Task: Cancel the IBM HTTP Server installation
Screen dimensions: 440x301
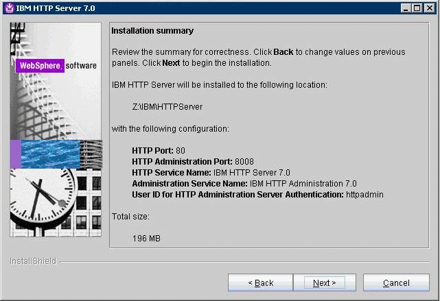Action: pyautogui.click(x=396, y=282)
